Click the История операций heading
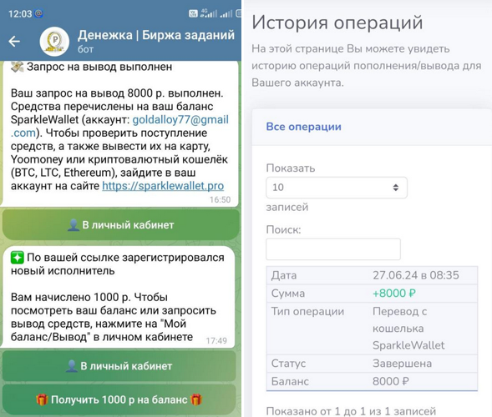 337,23
